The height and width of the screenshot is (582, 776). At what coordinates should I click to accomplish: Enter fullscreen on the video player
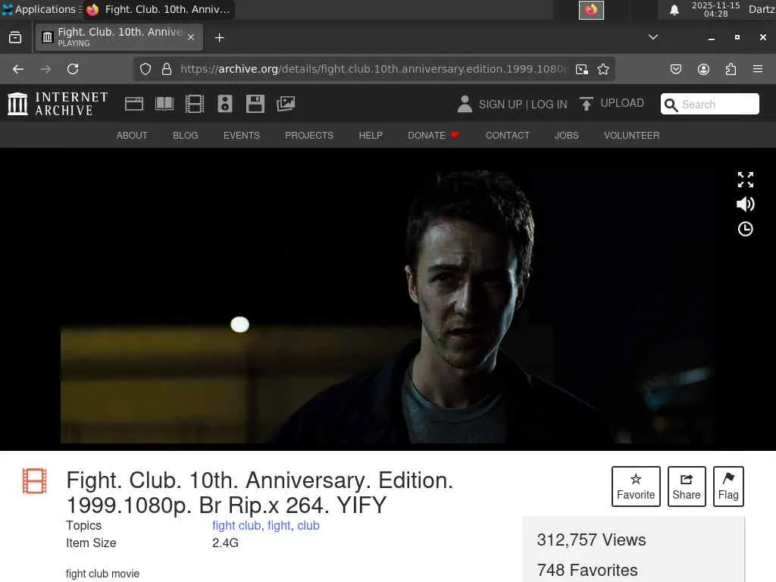coord(746,180)
